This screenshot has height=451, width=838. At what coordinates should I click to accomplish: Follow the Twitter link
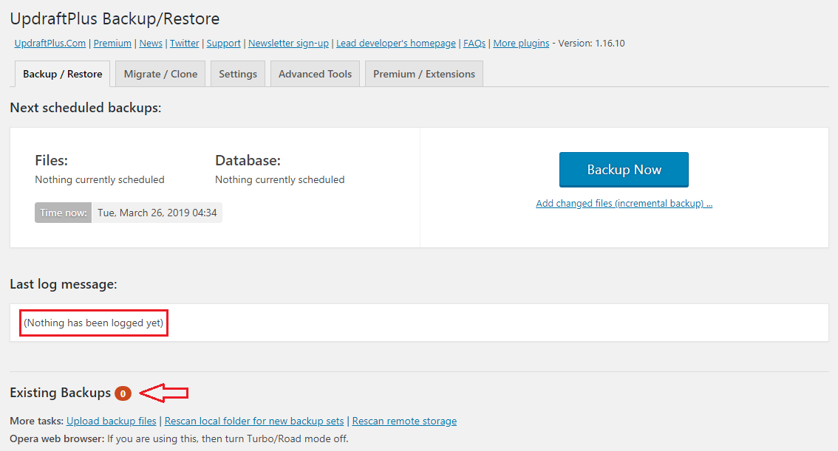coord(185,44)
